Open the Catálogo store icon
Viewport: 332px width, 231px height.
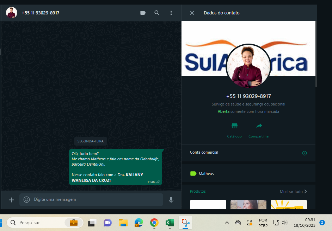(234, 126)
